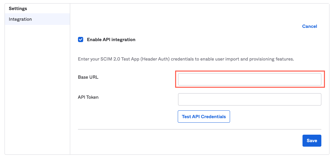Click blank panel area left of Save button
The height and width of the screenshot is (157, 335).
point(195,141)
